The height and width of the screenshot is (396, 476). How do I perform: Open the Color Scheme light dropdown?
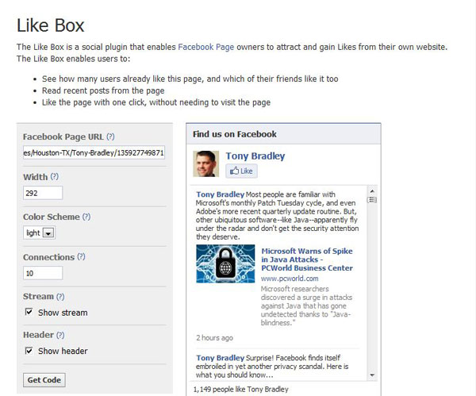point(39,233)
